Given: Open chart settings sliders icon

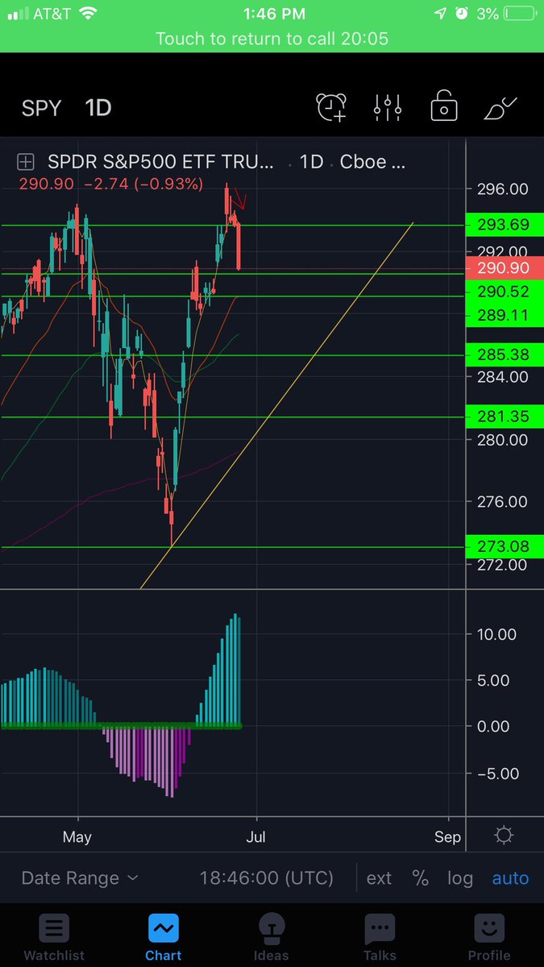Looking at the screenshot, I should [388, 107].
